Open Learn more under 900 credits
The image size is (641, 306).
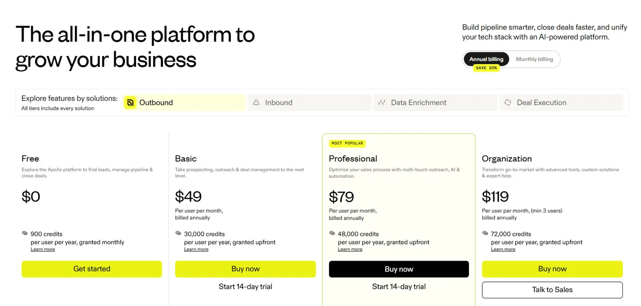point(43,249)
